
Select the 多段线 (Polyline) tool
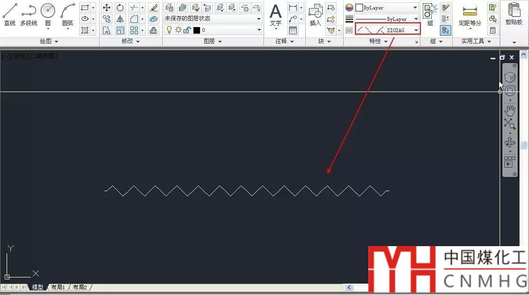pyautogui.click(x=29, y=14)
